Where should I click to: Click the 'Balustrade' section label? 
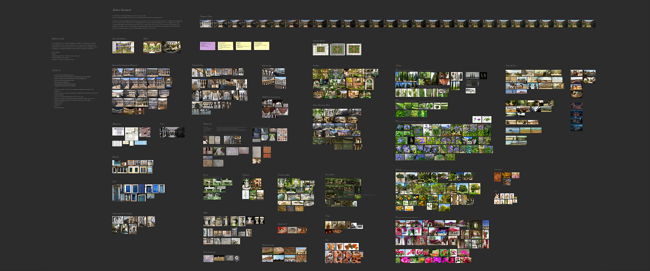pos(267,65)
